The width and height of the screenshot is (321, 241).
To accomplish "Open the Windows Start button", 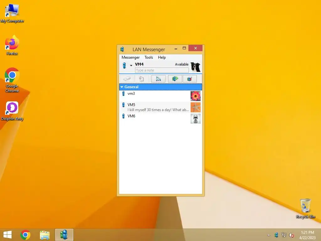I will point(8,235).
